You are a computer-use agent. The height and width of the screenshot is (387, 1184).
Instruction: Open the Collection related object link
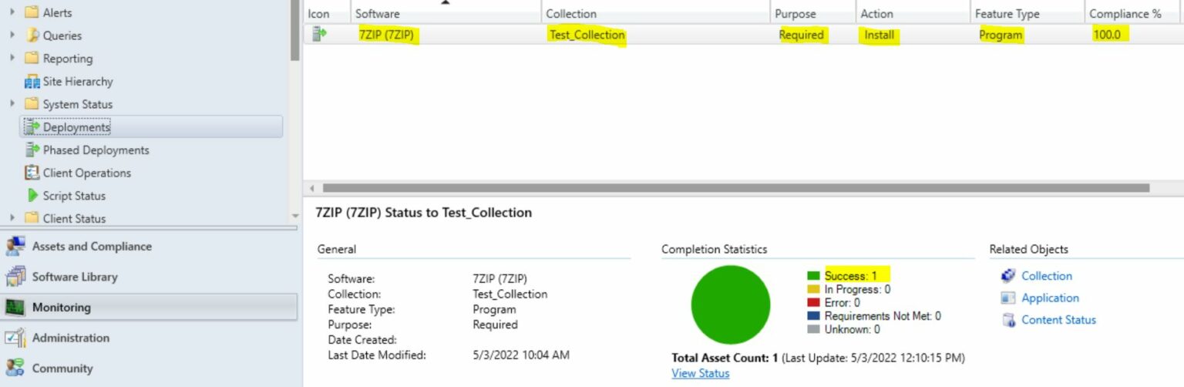(x=1046, y=276)
